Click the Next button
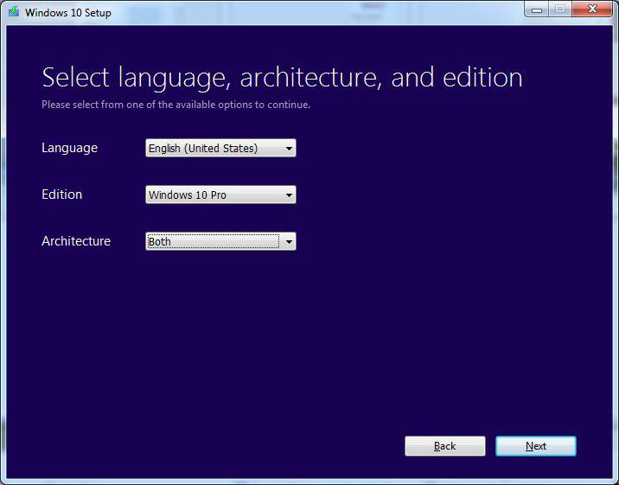 536,446
